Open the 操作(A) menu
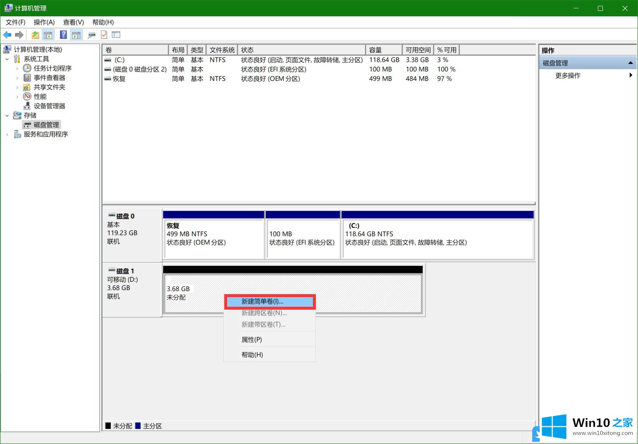The image size is (638, 444). tap(44, 22)
